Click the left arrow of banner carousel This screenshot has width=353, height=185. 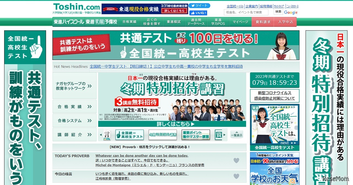101,135
